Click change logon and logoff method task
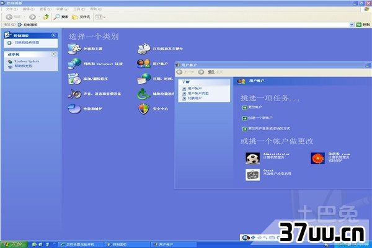372x248 pixels. coord(269,128)
